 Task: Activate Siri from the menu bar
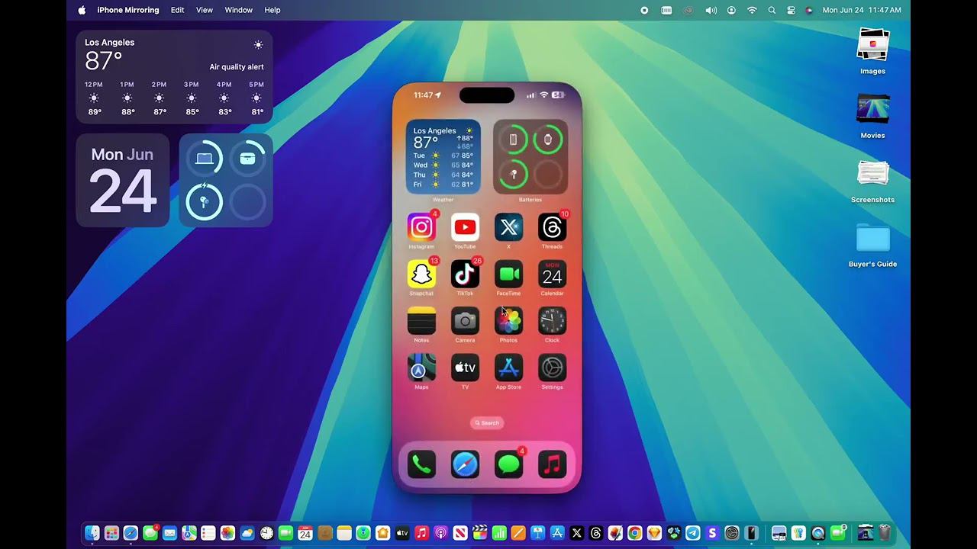(x=809, y=10)
